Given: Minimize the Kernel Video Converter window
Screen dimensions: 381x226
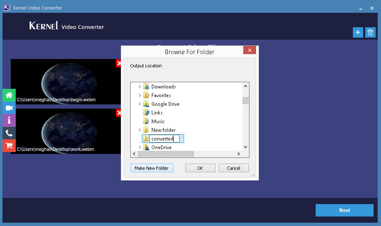Looking at the screenshot, I should (361, 8).
